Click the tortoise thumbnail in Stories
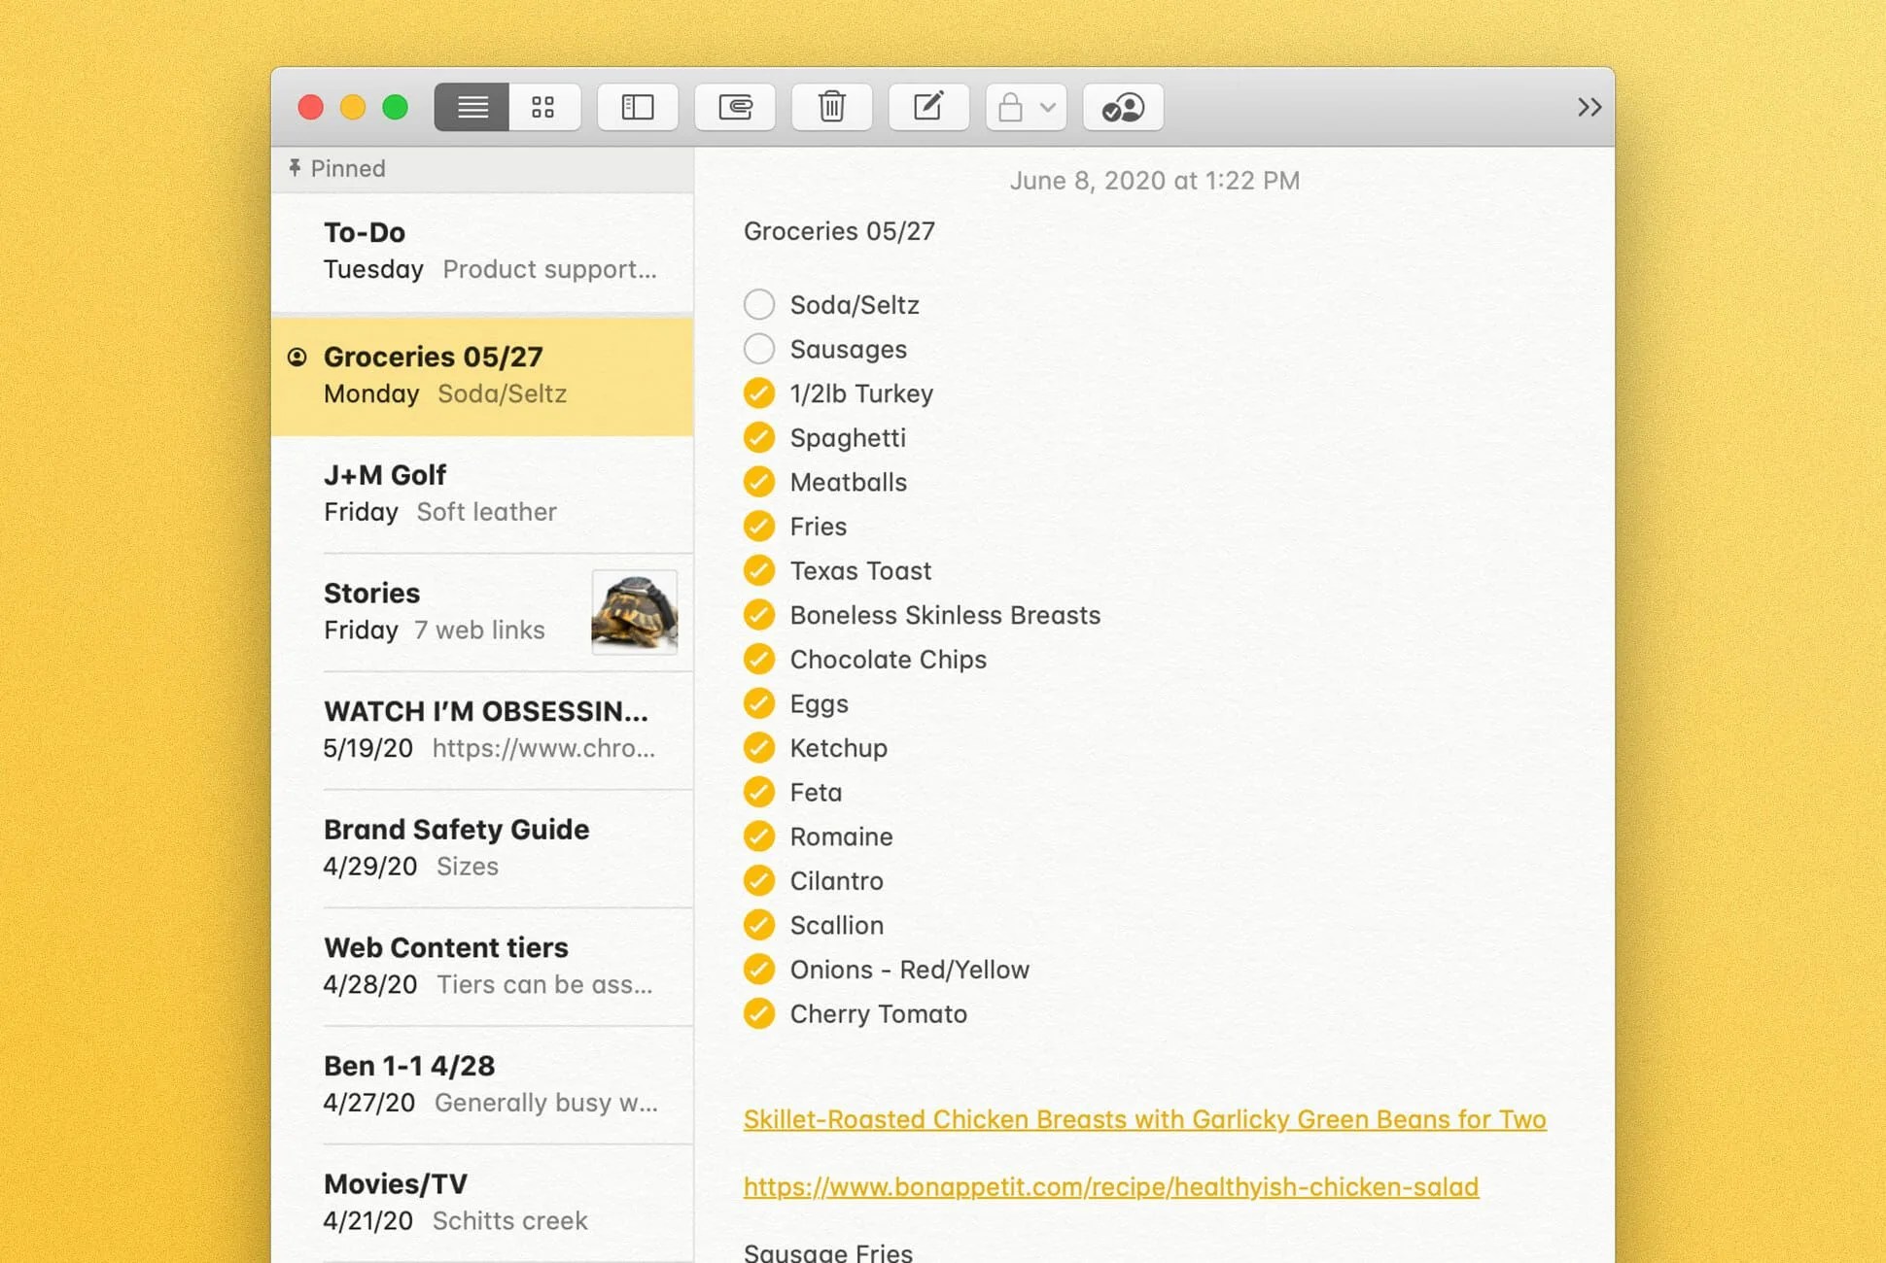Viewport: 1886px width, 1263px height. 635,612
